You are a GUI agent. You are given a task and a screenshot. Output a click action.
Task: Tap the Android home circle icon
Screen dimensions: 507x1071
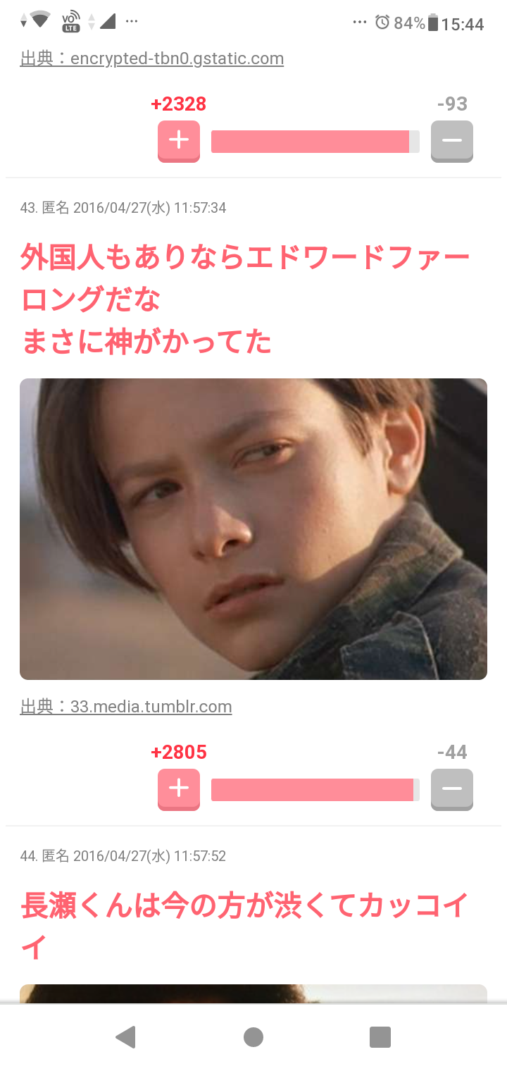coord(254,1037)
